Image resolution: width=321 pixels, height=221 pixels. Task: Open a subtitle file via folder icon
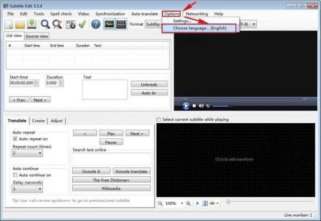[x=20, y=24]
